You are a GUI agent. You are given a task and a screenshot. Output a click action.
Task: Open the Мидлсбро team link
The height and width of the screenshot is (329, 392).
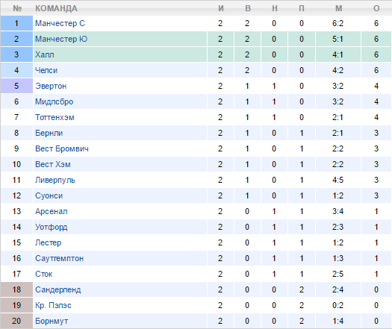click(x=55, y=101)
